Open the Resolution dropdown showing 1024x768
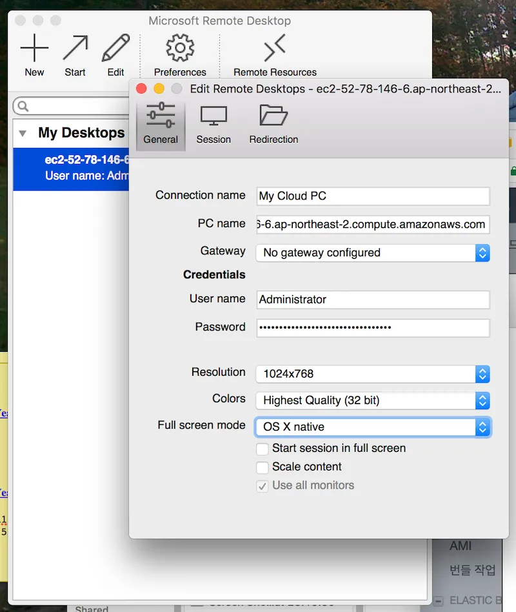 (x=373, y=374)
